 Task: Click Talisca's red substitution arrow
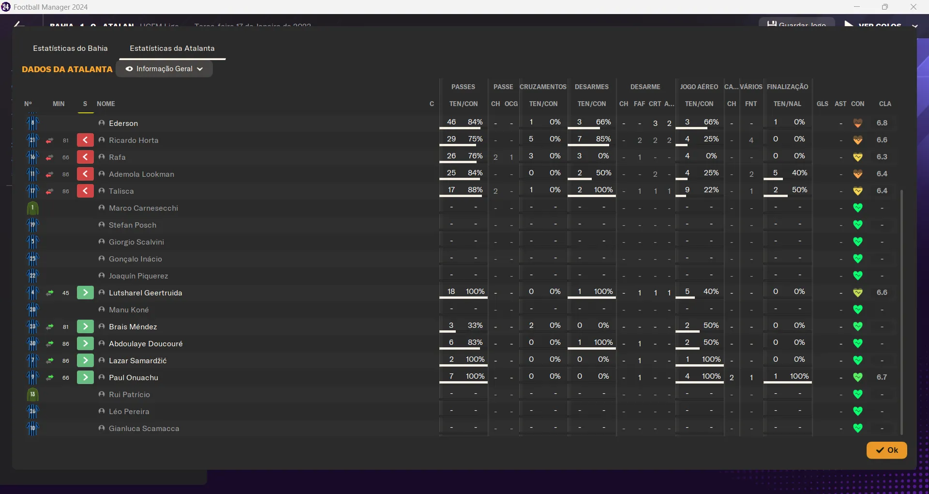(85, 191)
